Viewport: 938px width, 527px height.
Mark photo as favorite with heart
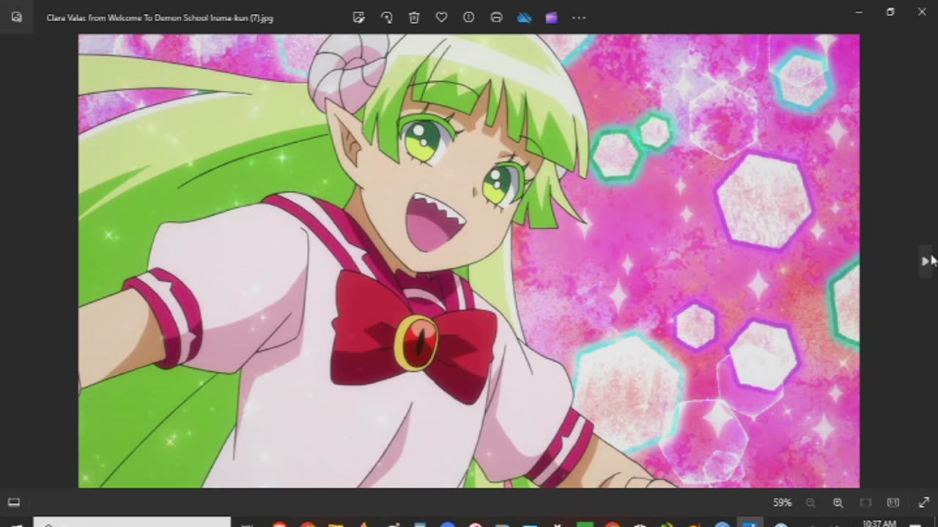point(441,18)
